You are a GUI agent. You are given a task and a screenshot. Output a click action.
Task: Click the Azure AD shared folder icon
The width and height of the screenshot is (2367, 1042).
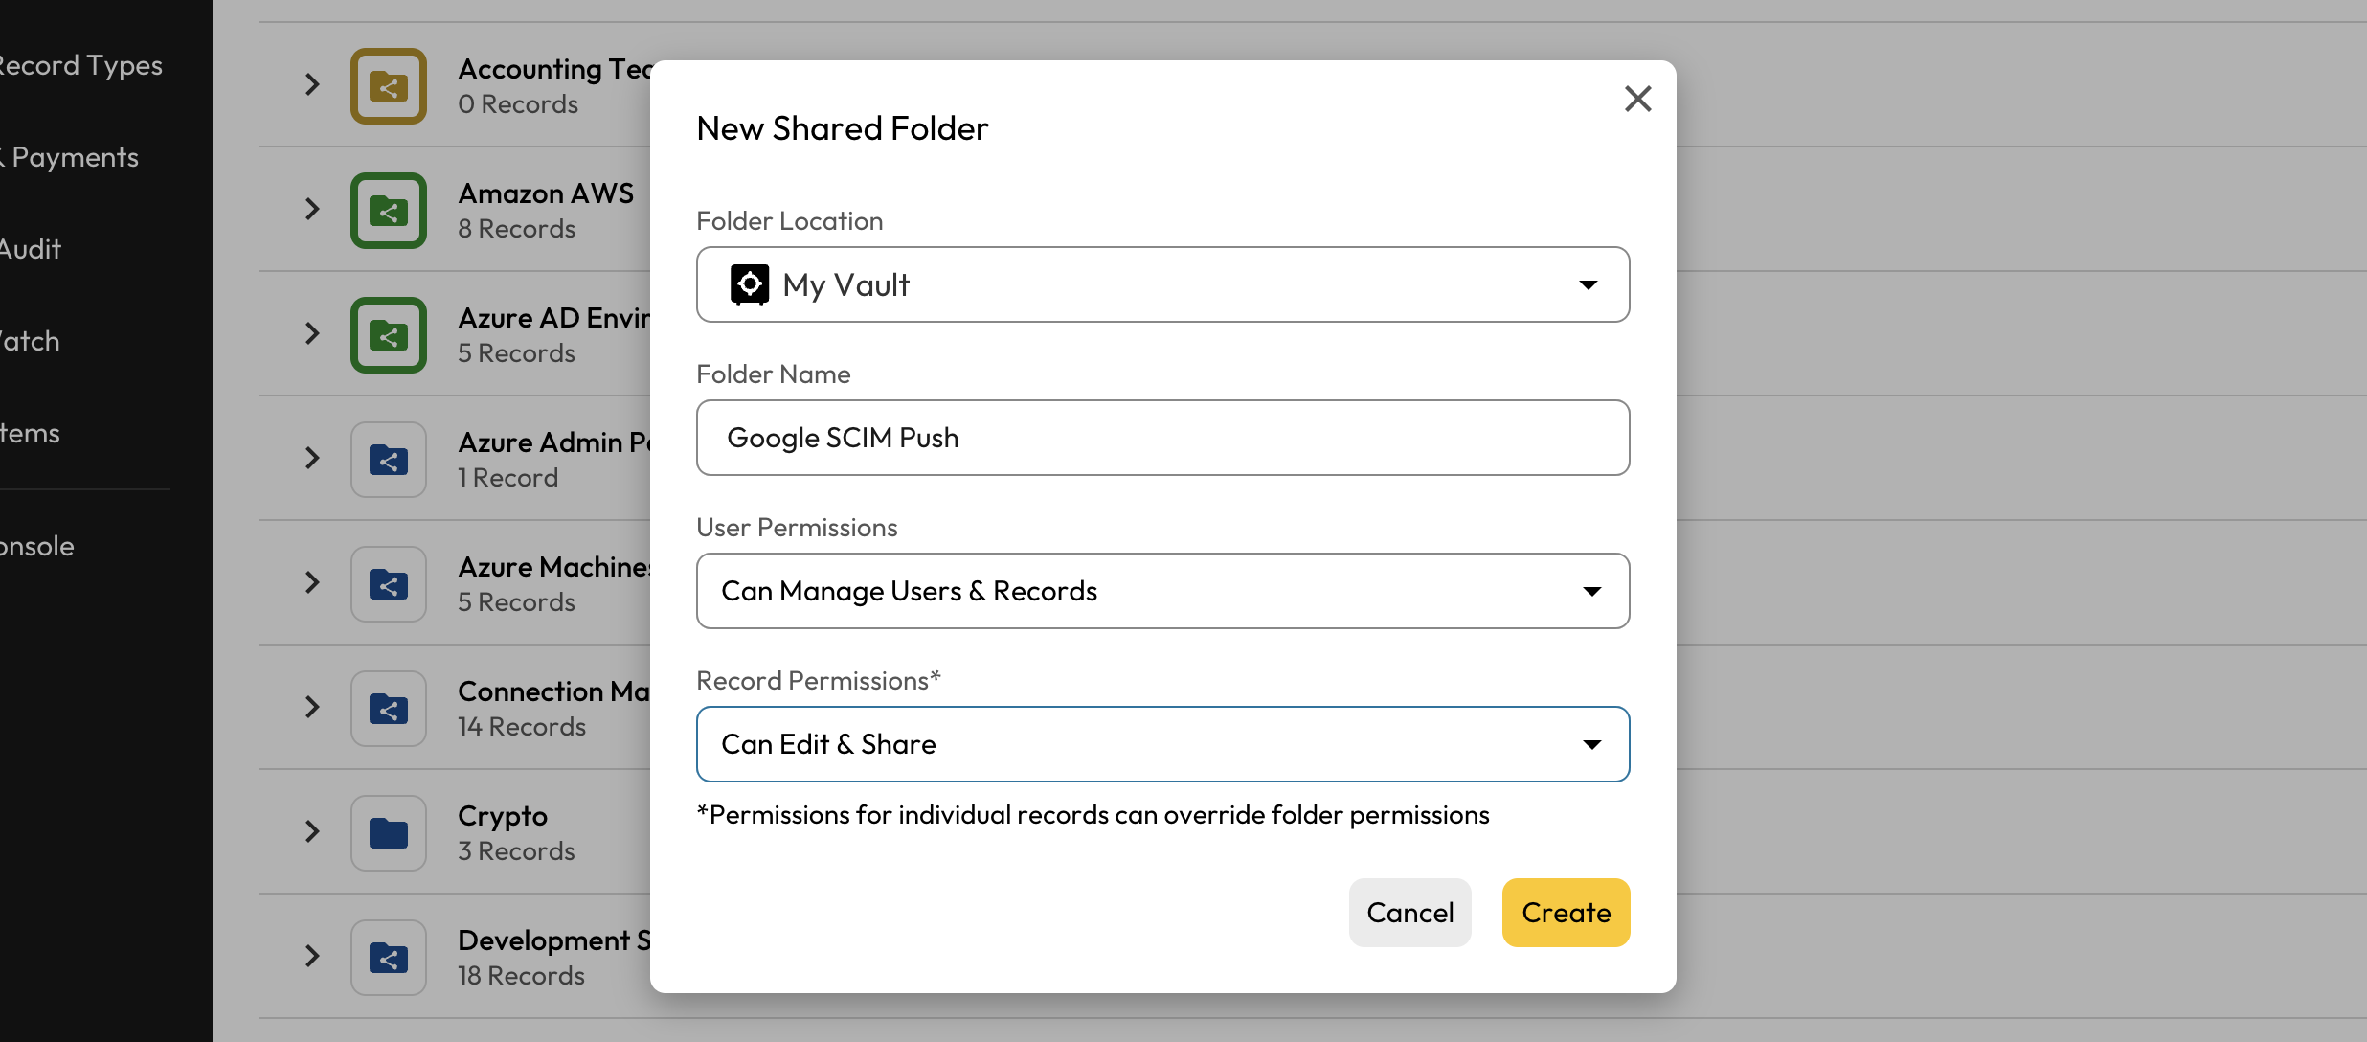[388, 335]
